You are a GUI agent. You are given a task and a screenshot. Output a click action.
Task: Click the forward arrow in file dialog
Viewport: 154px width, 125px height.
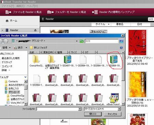[5, 41]
